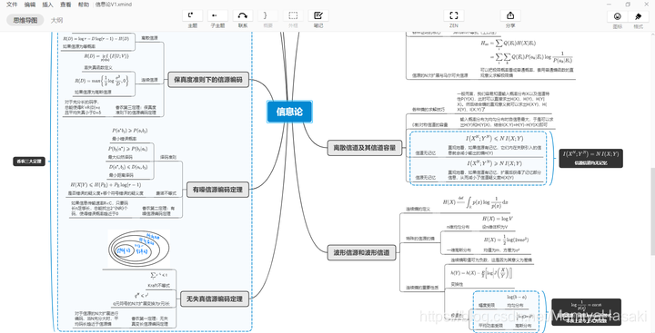Select the 最大似然译码 subtopic
655x333 pixels.
coord(120,157)
